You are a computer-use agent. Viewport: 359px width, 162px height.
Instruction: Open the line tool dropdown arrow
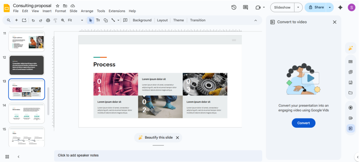[x=118, y=20]
